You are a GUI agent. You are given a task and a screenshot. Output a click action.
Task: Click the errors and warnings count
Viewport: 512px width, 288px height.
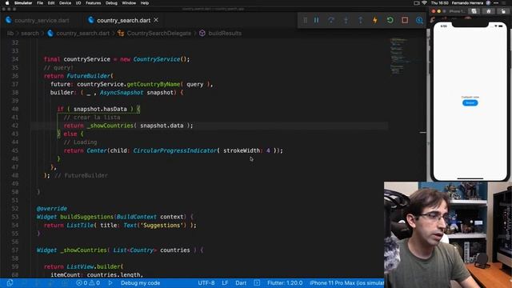click(x=88, y=283)
